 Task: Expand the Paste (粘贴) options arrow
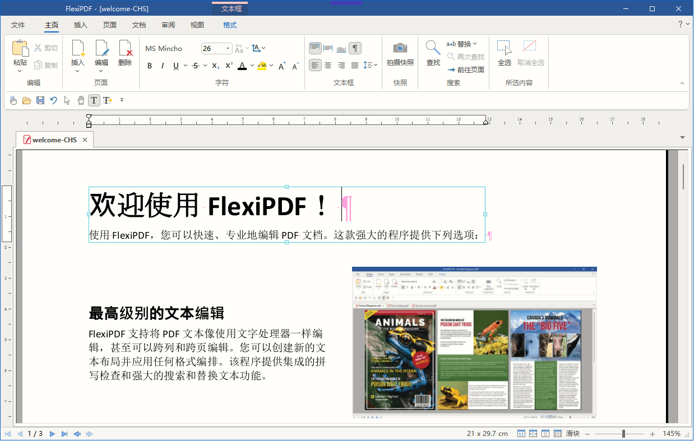click(20, 71)
